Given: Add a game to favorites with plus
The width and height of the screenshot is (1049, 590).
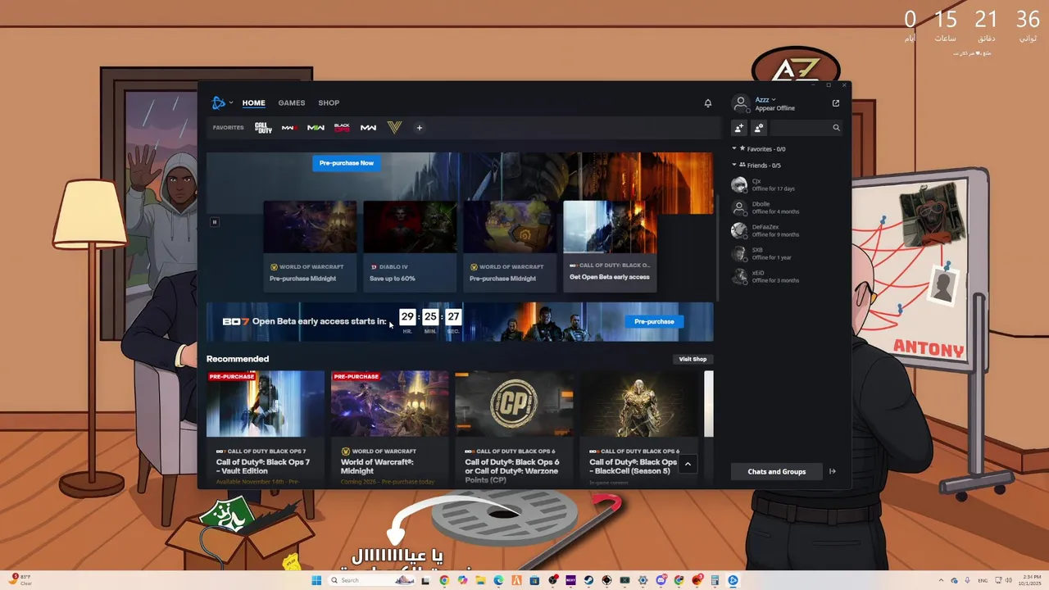Looking at the screenshot, I should pyautogui.click(x=419, y=128).
